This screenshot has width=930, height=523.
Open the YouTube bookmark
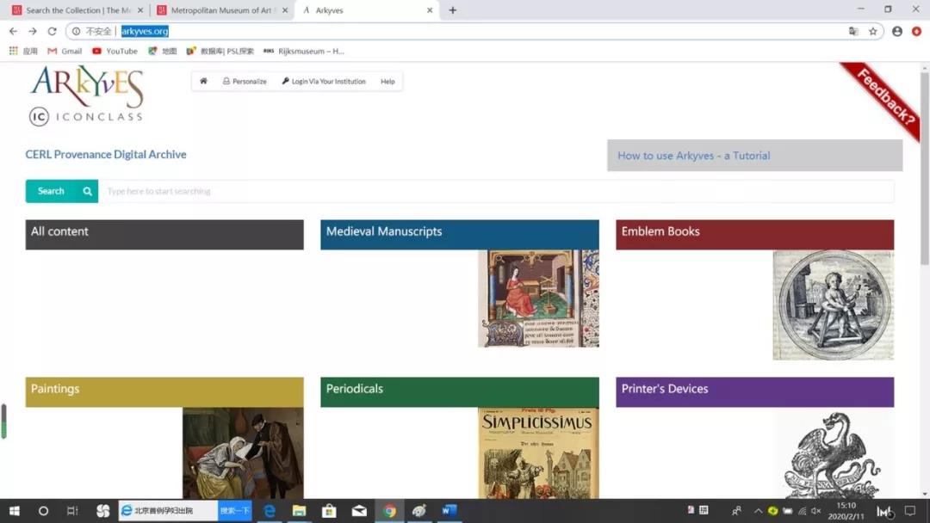115,51
